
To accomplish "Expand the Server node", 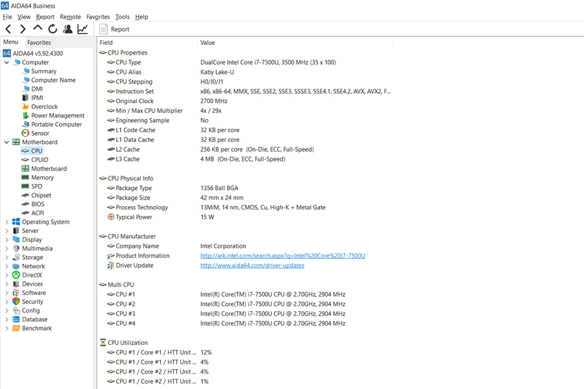I will point(6,231).
